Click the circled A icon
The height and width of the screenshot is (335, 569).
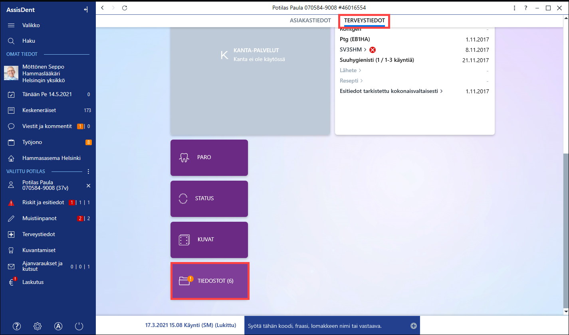click(58, 326)
